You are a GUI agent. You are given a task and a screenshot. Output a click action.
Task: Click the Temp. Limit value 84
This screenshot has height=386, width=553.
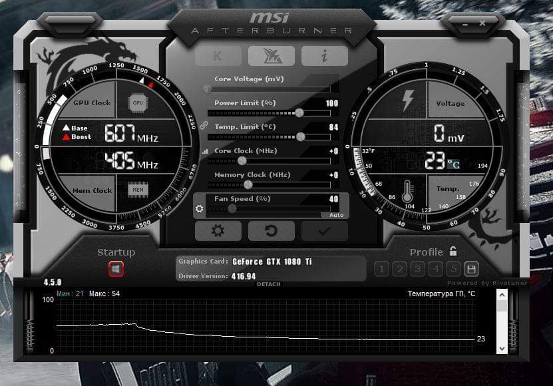point(333,127)
